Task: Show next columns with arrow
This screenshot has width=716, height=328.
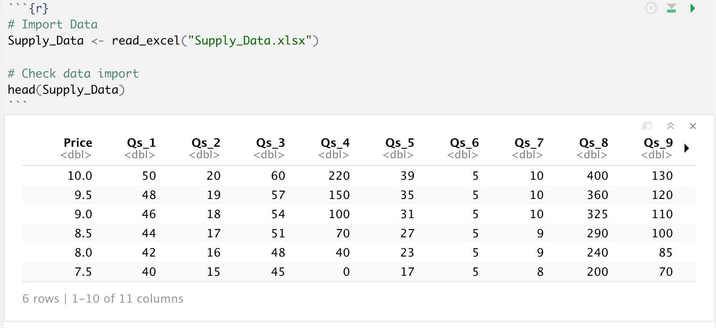Action: tap(687, 148)
